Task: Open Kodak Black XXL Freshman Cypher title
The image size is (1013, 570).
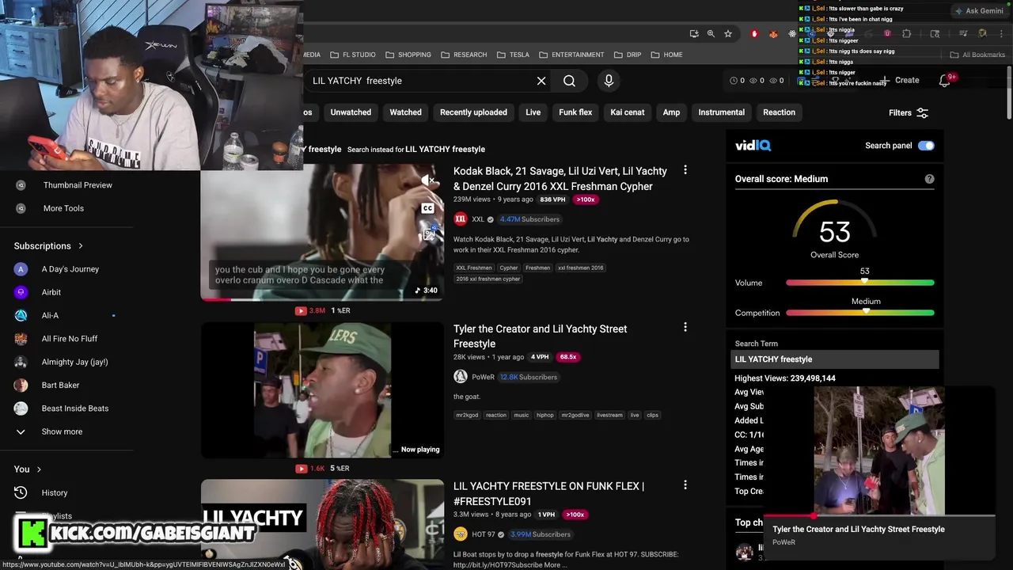Action: point(560,179)
